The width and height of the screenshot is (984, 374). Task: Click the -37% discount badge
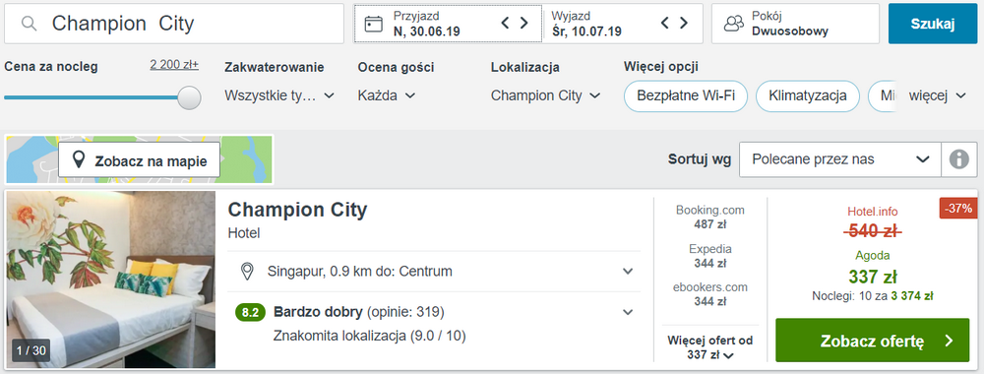tap(958, 209)
